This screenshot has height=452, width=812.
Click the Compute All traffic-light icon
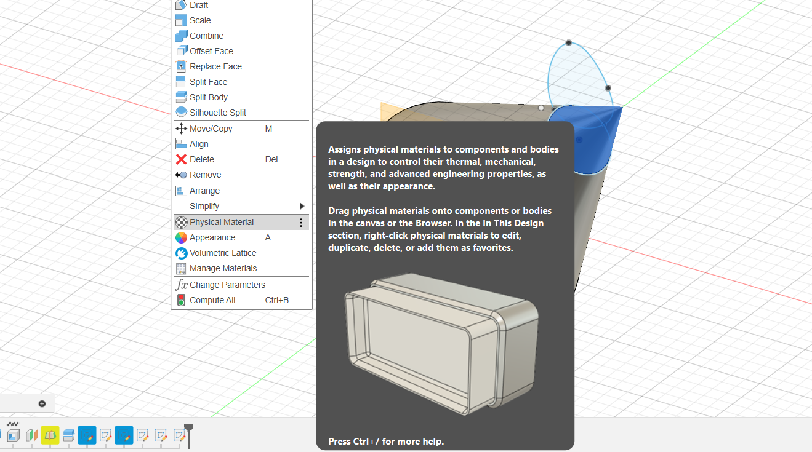click(181, 300)
